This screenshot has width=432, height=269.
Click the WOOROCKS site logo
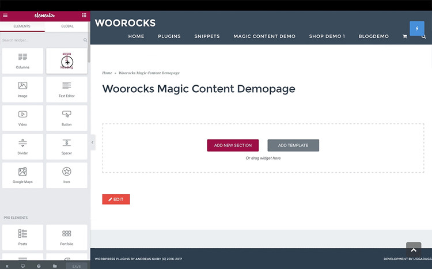click(x=125, y=23)
